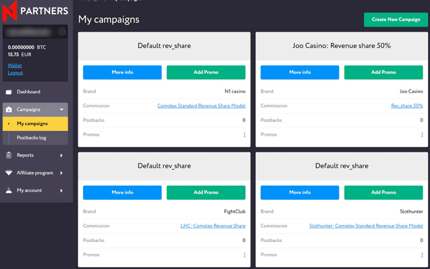The width and height of the screenshot is (430, 269).
Task: Collapse the Campaigns menu arrow
Action: [61, 110]
